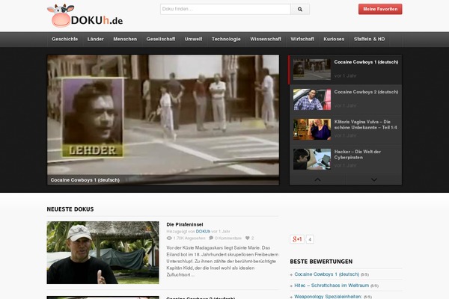Click the Meine Favoriten button
The width and height of the screenshot is (449, 299).
click(x=380, y=9)
